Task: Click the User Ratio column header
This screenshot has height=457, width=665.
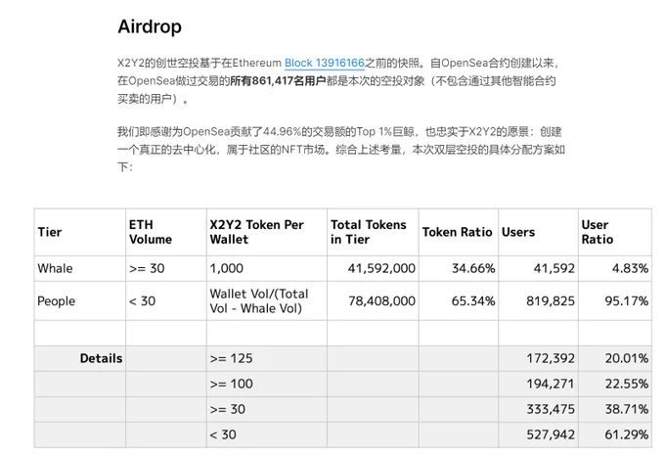Action: click(x=615, y=232)
